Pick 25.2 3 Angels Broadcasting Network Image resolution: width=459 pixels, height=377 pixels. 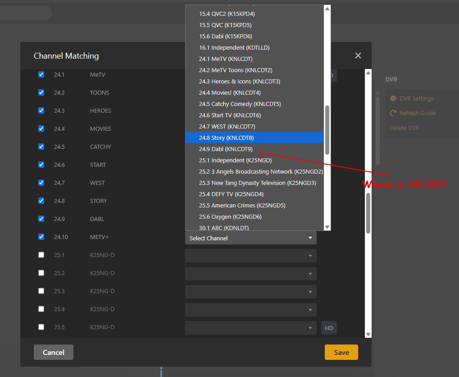(254, 172)
